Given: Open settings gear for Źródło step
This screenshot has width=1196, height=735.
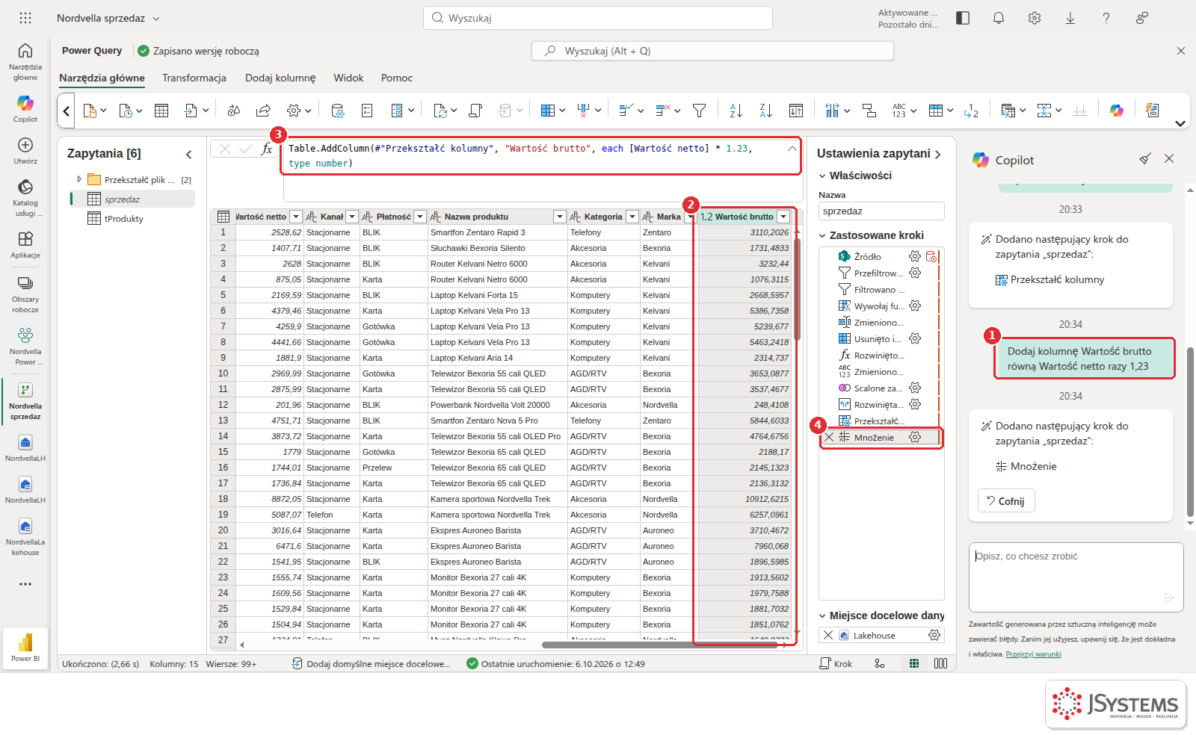Looking at the screenshot, I should coord(915,256).
